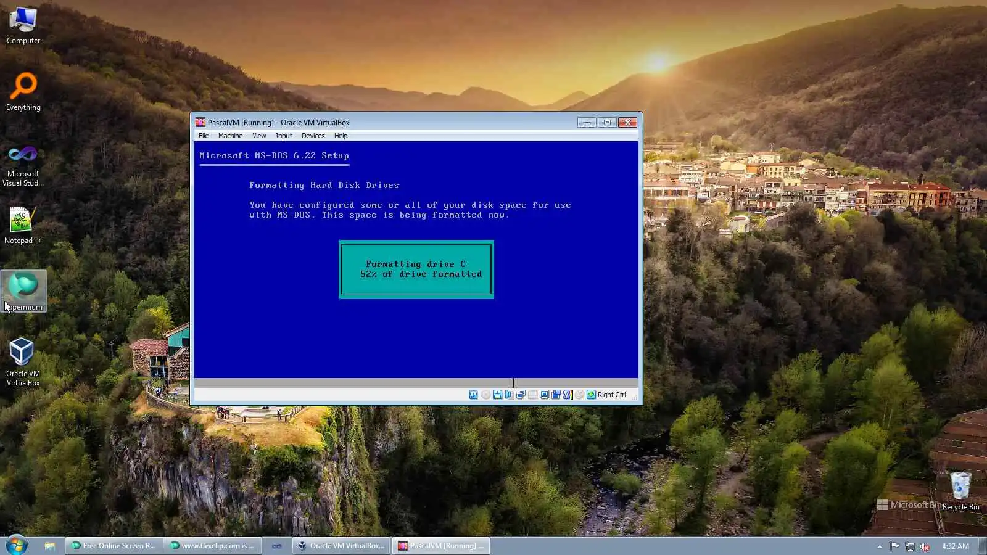This screenshot has width=987, height=555.
Task: Select the Supermium browser desktop icon
Action: coord(23,291)
